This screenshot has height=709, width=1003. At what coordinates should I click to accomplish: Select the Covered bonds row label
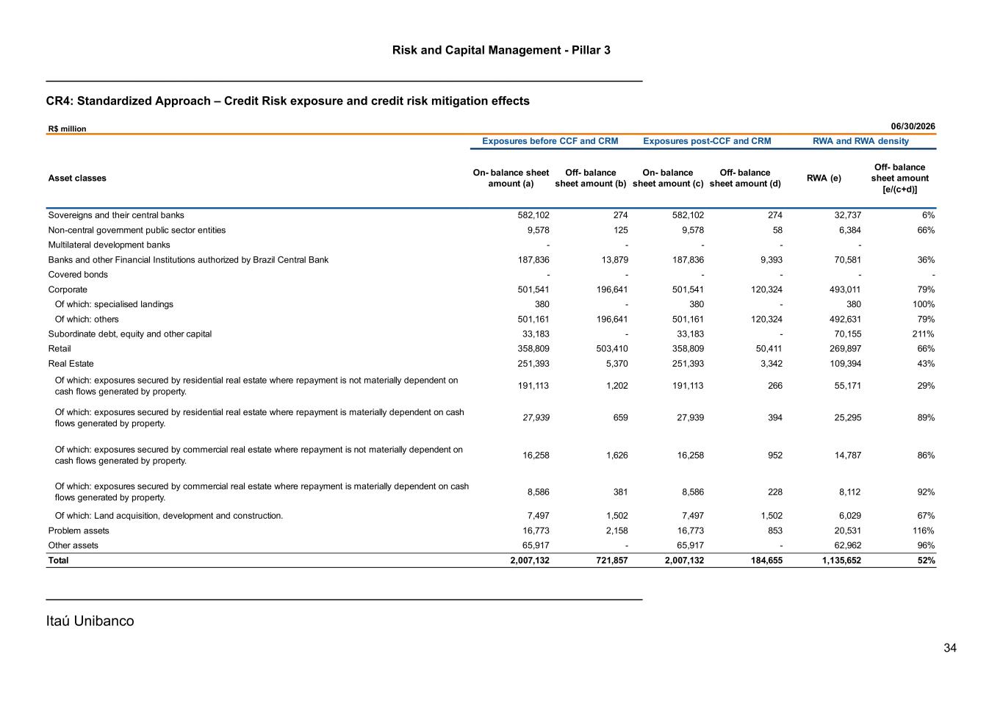click(78, 275)
